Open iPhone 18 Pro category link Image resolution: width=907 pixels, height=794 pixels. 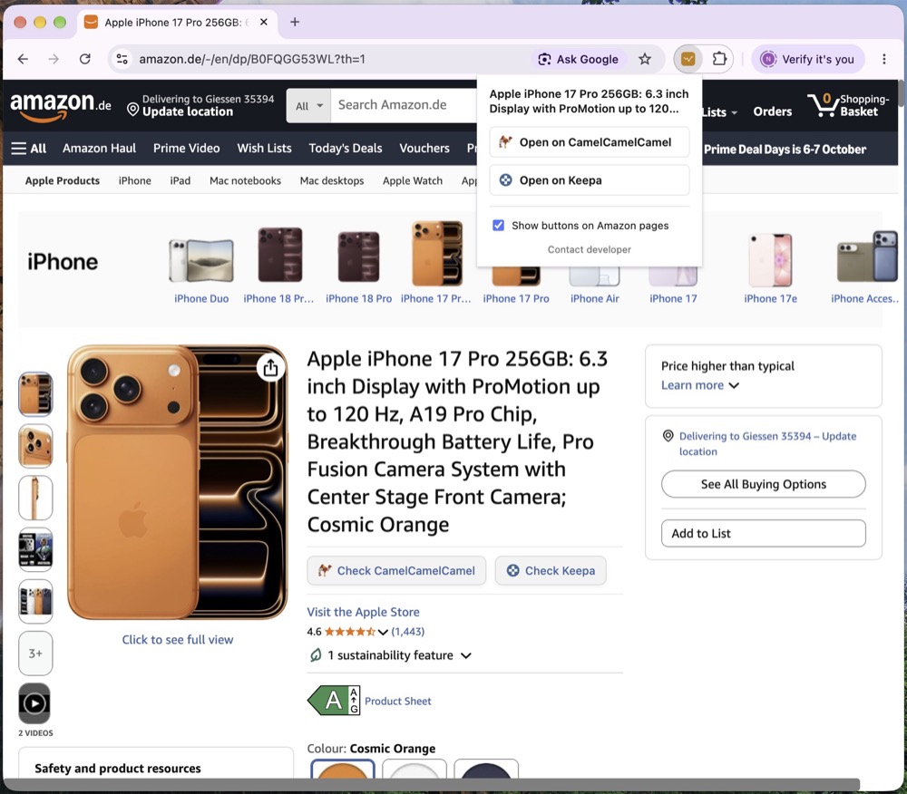point(358,299)
